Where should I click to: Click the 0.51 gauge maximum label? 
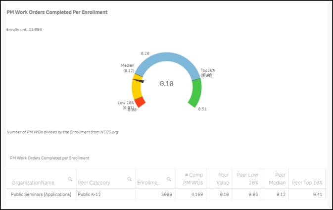point(202,109)
